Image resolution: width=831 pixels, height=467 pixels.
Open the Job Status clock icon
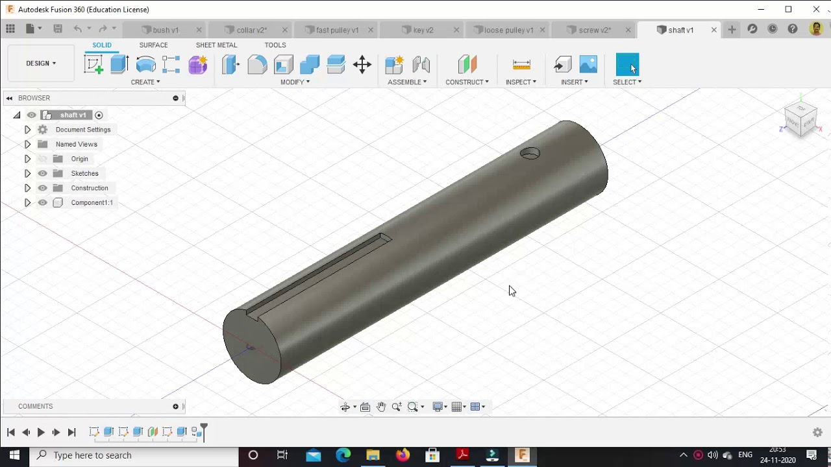pos(773,29)
